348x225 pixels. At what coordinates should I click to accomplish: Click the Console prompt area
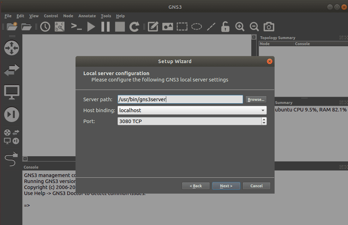pos(27,206)
